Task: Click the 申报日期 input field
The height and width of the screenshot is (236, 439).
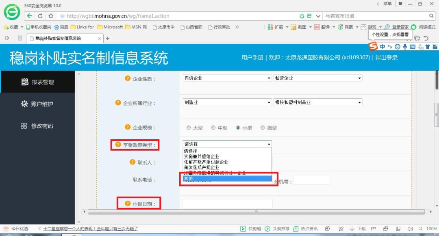Action: pyautogui.click(x=228, y=203)
